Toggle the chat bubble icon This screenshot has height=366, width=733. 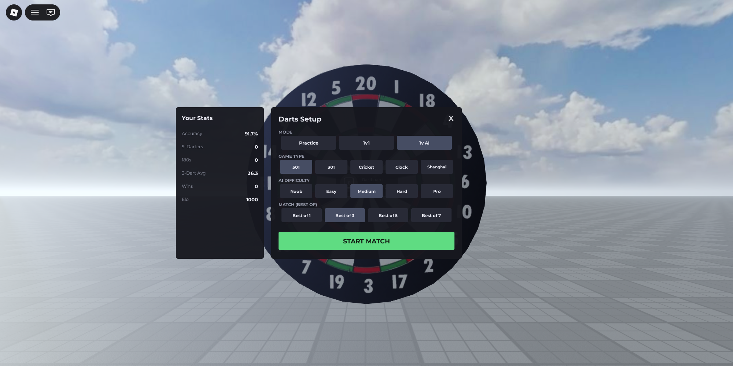tap(51, 12)
